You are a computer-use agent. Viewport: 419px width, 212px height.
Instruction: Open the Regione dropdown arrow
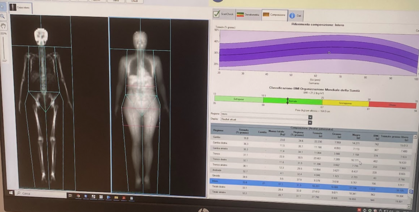click(x=310, y=117)
